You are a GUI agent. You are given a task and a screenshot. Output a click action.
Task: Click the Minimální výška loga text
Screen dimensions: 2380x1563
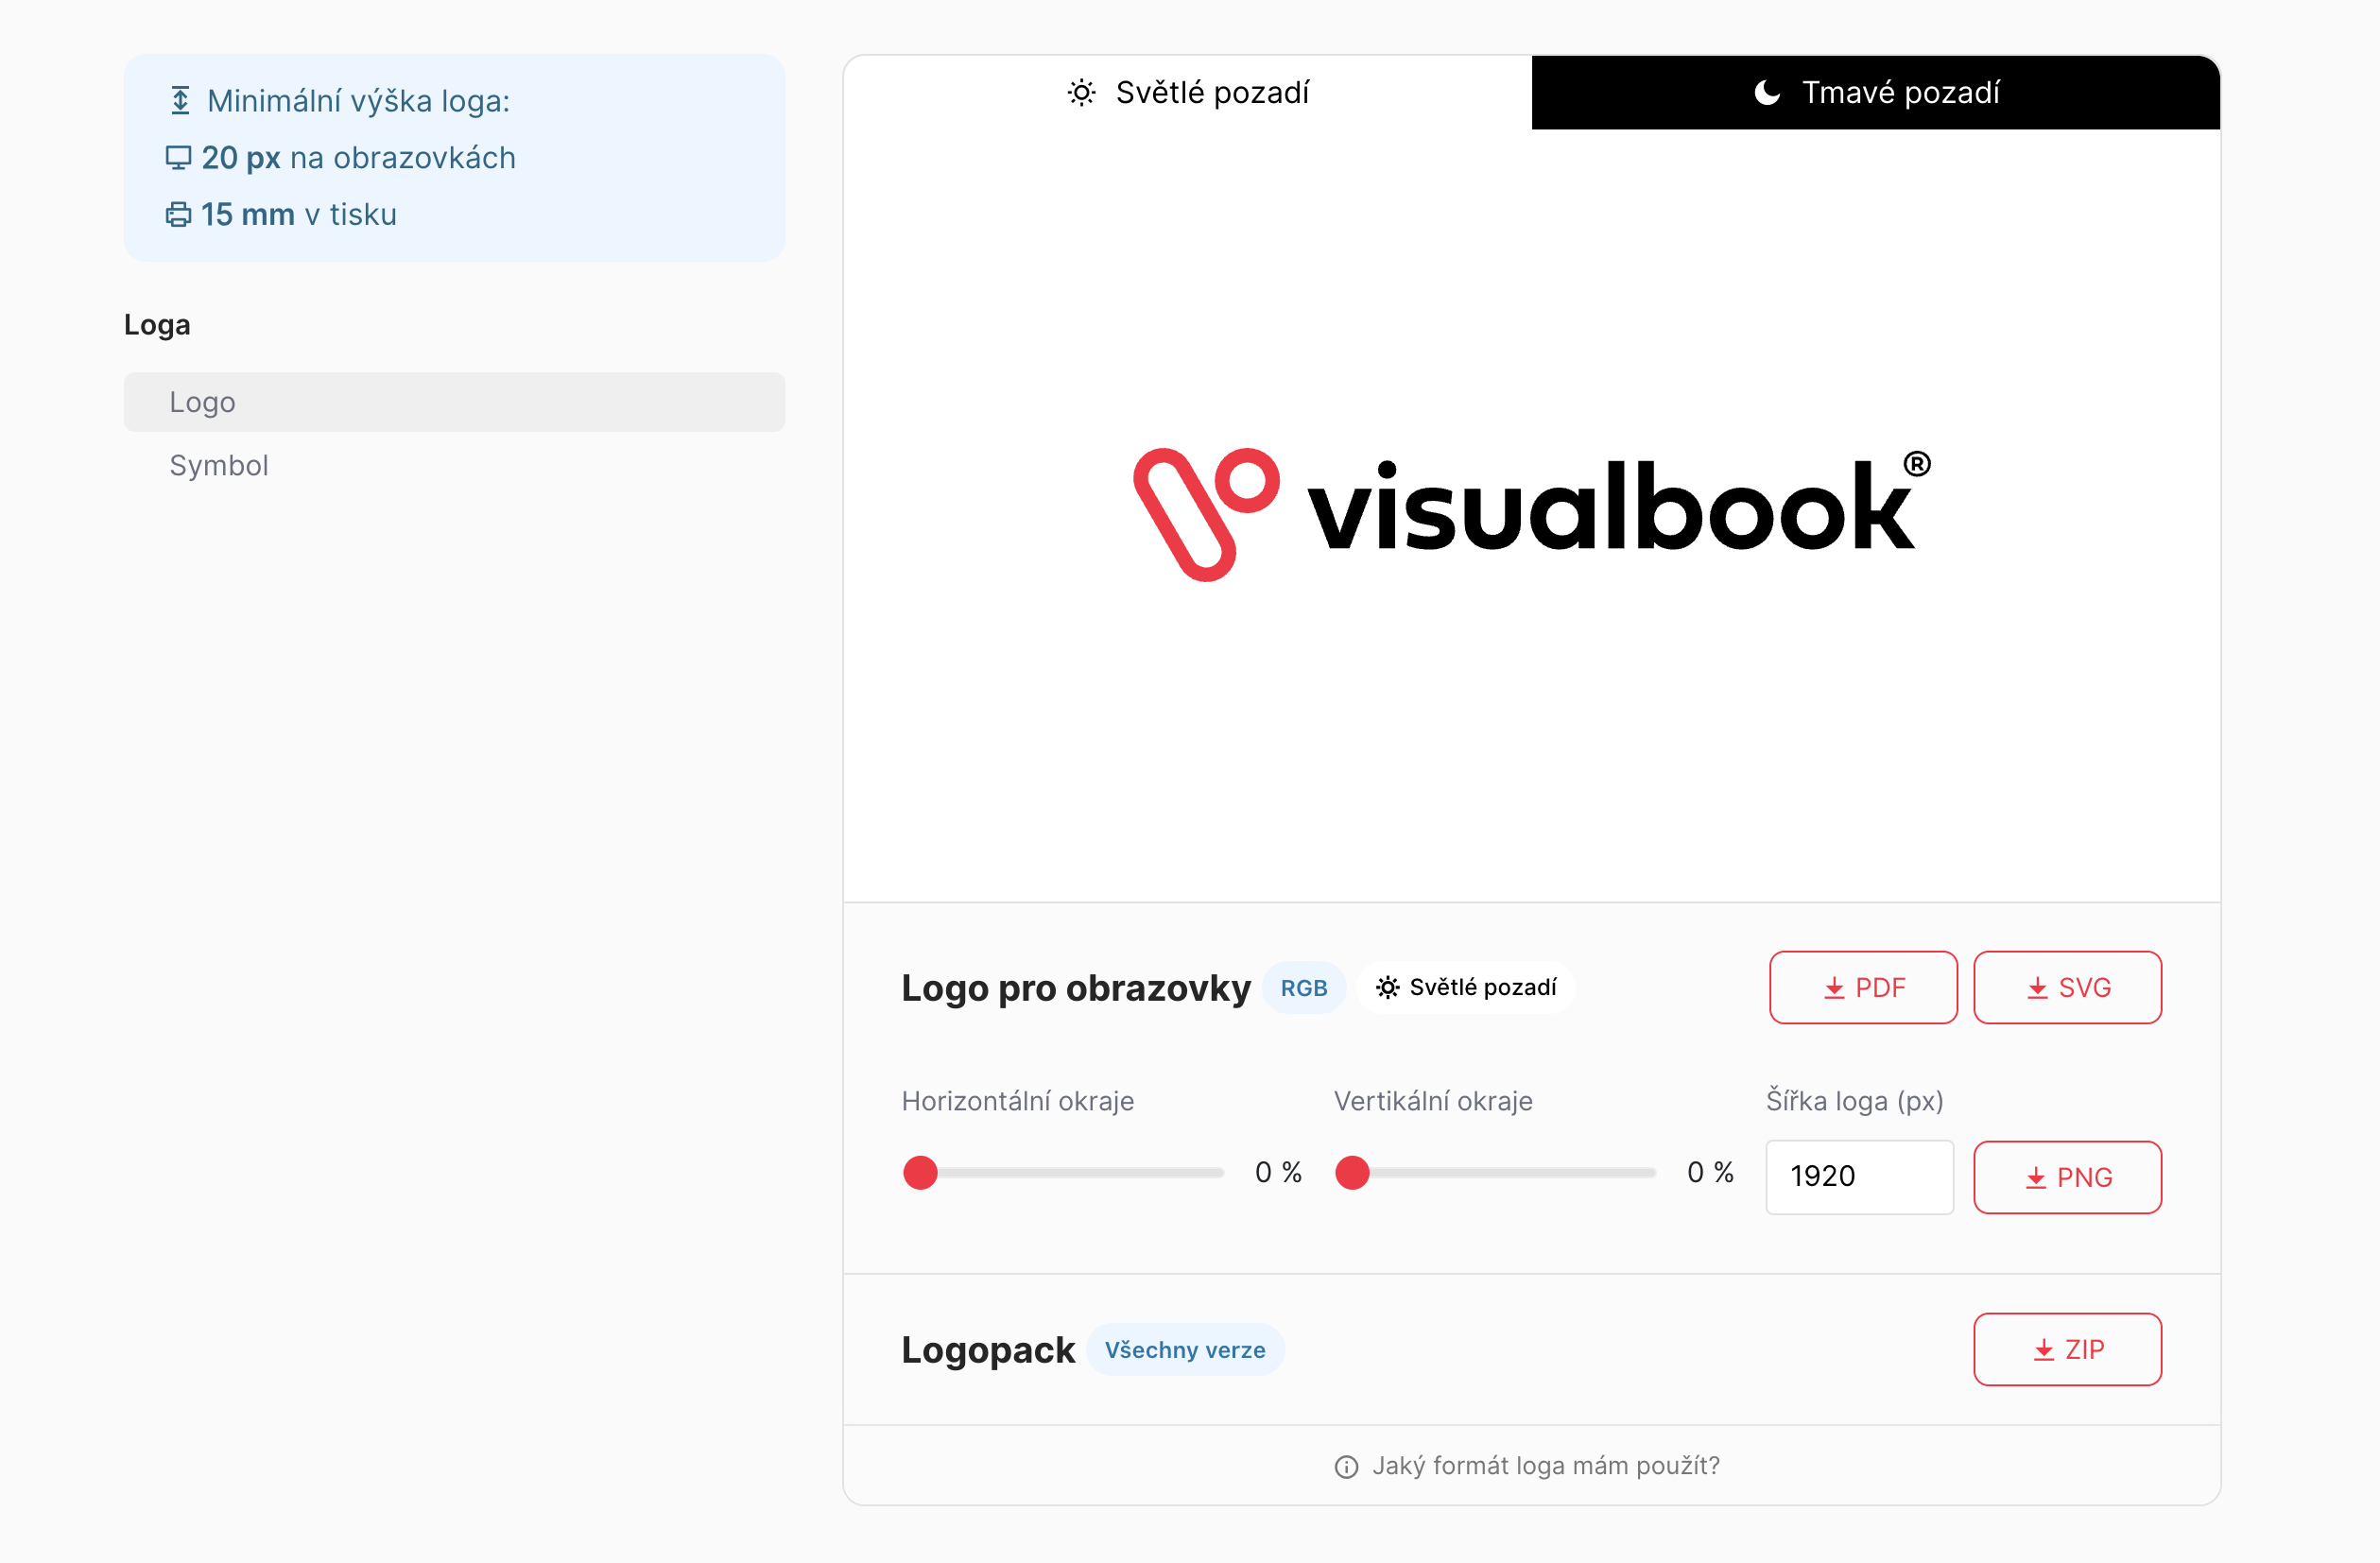[358, 101]
